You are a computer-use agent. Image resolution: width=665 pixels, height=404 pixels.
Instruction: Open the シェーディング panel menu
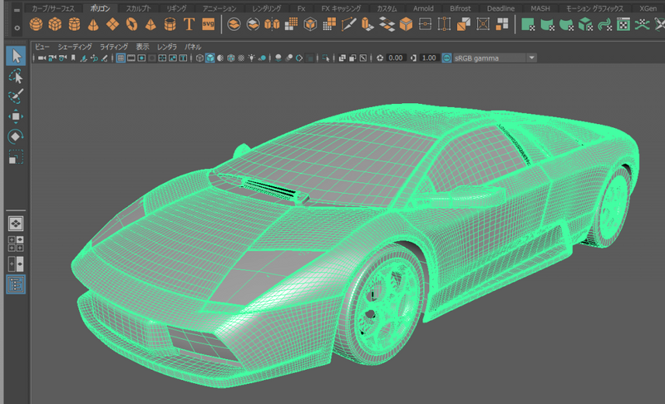pyautogui.click(x=75, y=47)
